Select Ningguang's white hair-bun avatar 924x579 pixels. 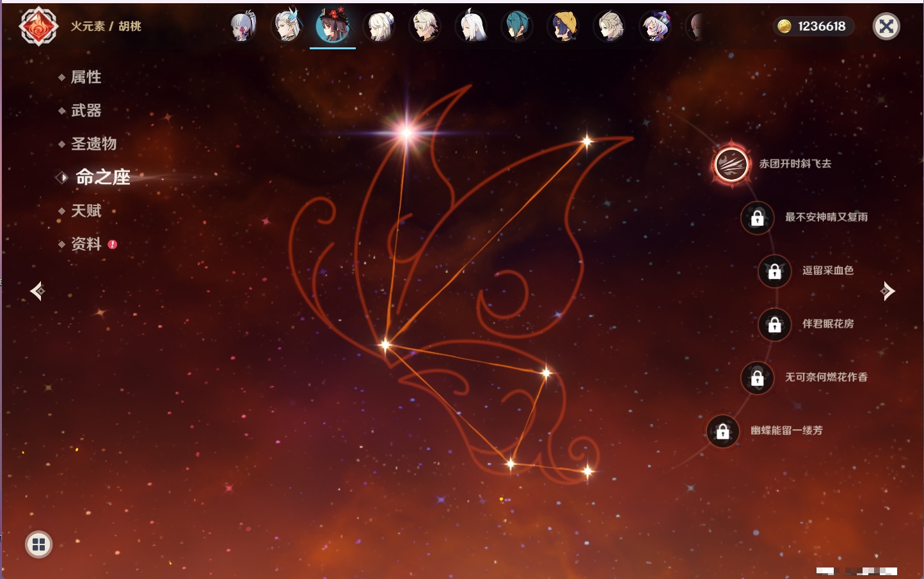[379, 27]
